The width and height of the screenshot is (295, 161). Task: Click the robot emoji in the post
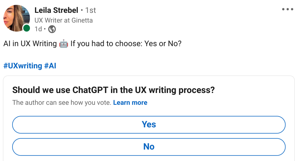click(64, 44)
